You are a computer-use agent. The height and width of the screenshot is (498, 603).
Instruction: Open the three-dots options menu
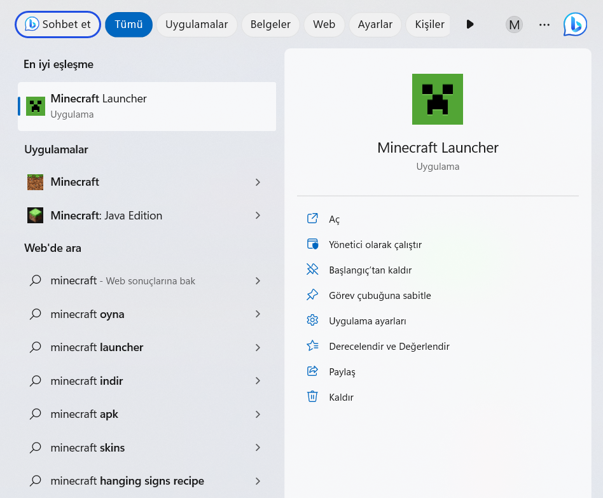click(544, 25)
